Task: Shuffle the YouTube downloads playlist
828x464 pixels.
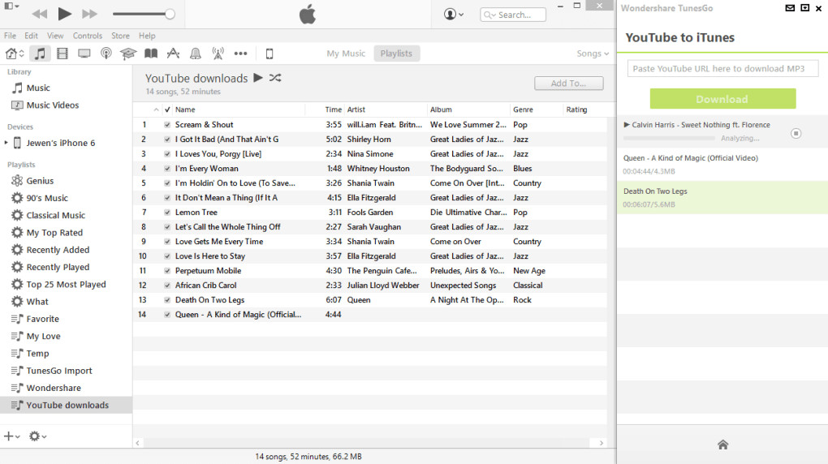Action: 275,78
